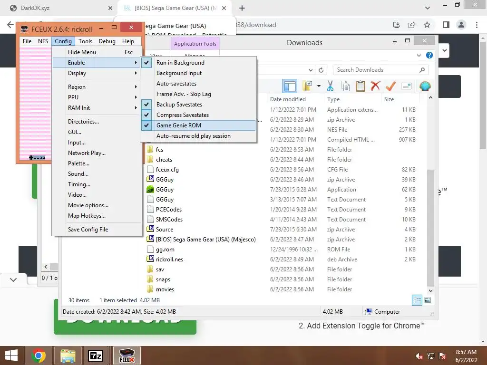Click the Cut scissors icon in Downloads toolbar

click(x=330, y=86)
